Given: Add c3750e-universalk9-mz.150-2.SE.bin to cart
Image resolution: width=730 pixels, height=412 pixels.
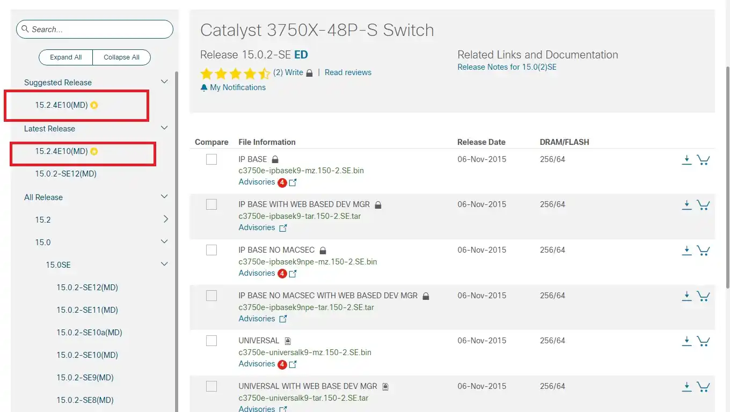Looking at the screenshot, I should click(703, 341).
